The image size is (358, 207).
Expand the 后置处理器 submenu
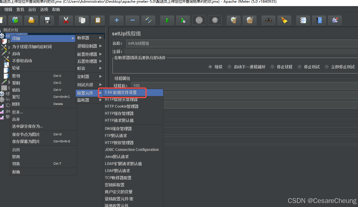pos(90,61)
